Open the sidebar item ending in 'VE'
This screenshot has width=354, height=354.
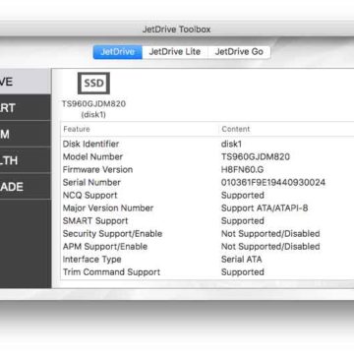(26, 82)
